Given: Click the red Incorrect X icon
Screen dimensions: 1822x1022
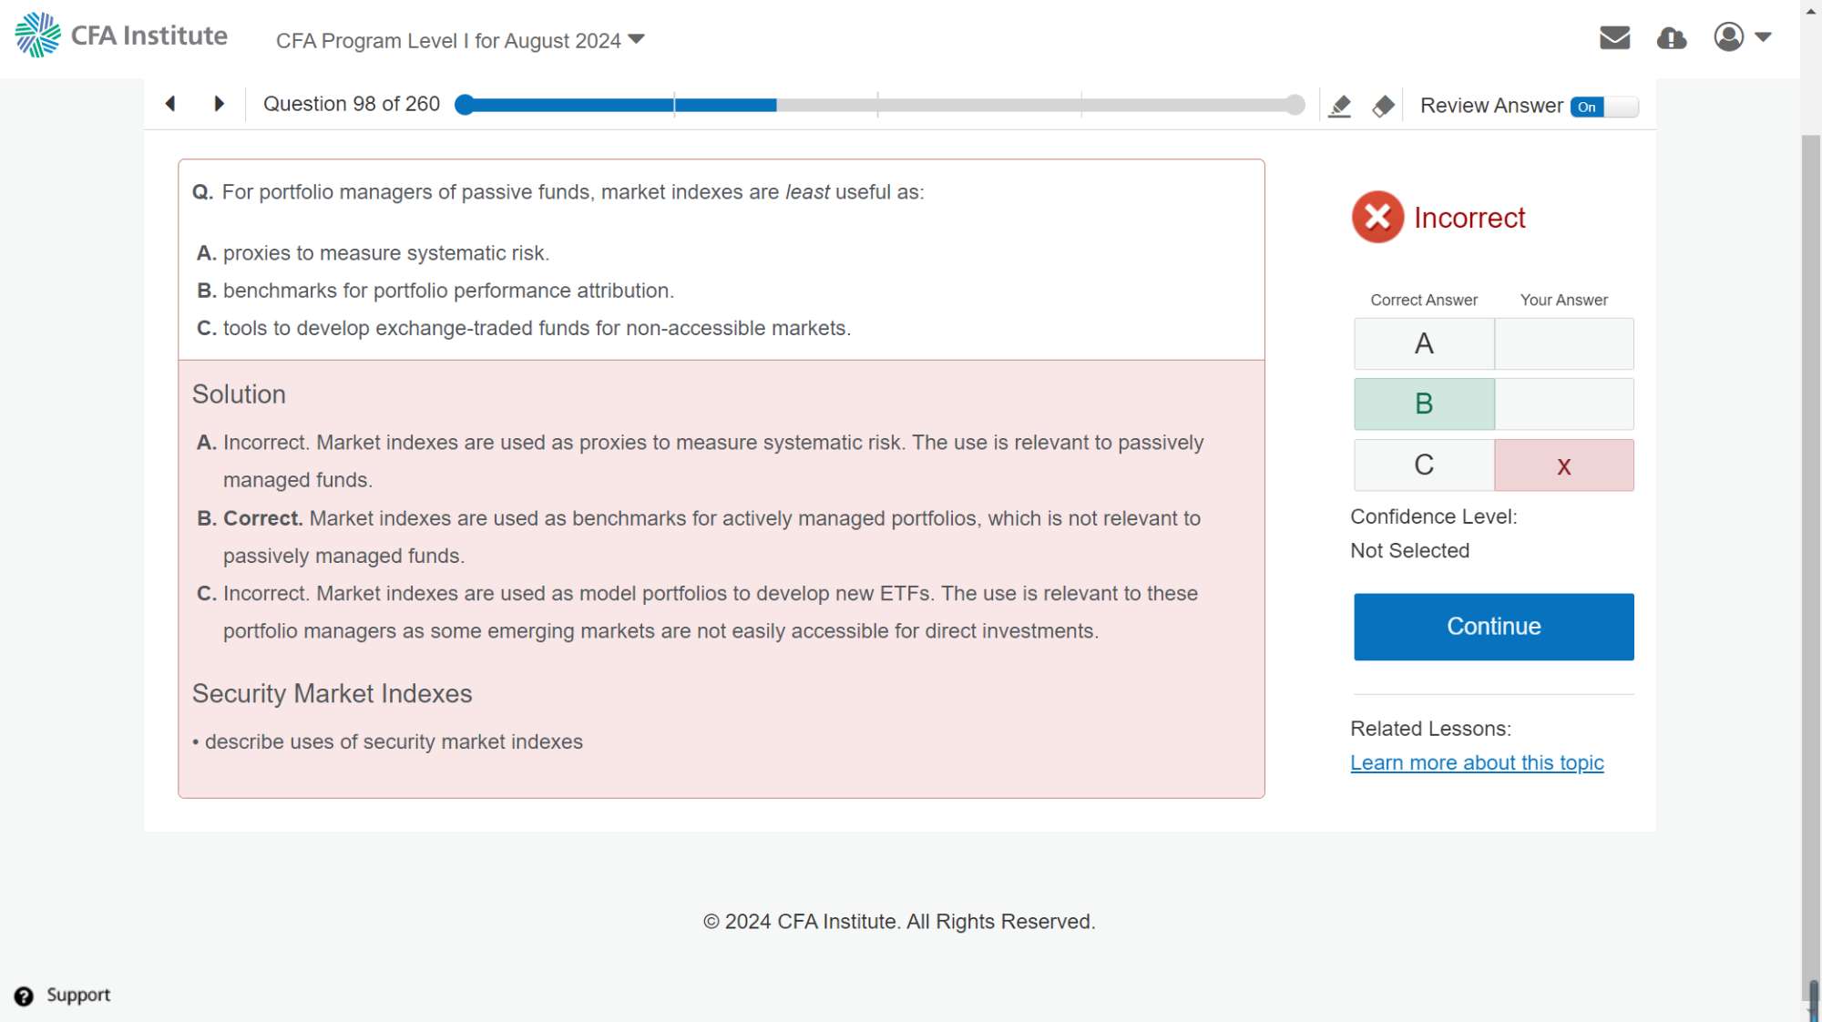Looking at the screenshot, I should [1377, 217].
